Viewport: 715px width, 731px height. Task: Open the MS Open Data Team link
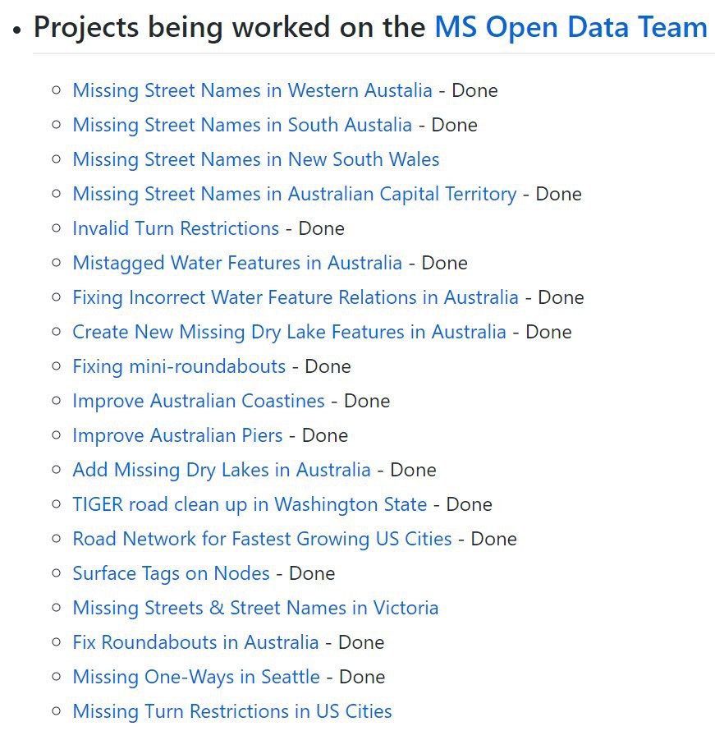click(x=571, y=27)
